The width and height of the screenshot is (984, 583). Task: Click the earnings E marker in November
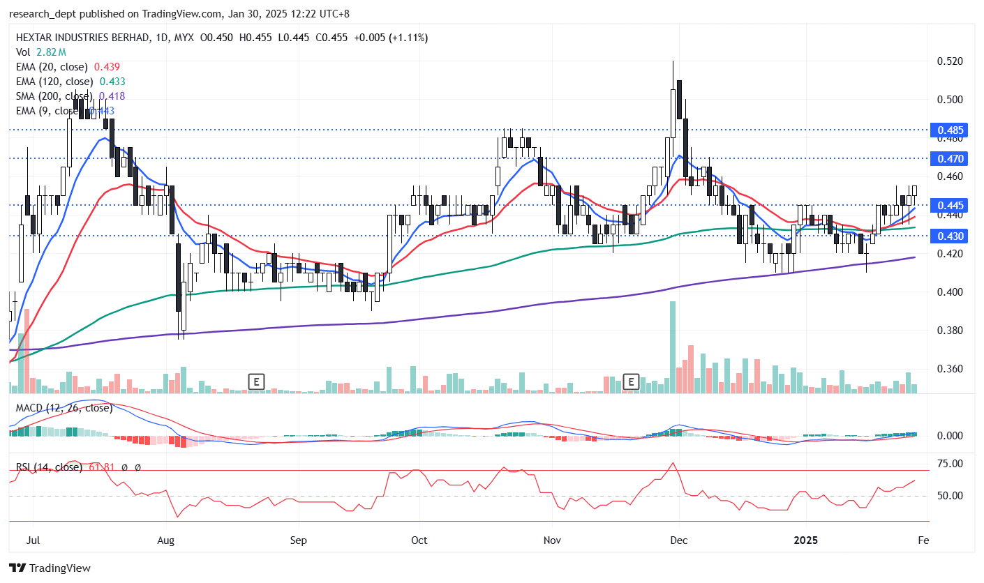(631, 381)
